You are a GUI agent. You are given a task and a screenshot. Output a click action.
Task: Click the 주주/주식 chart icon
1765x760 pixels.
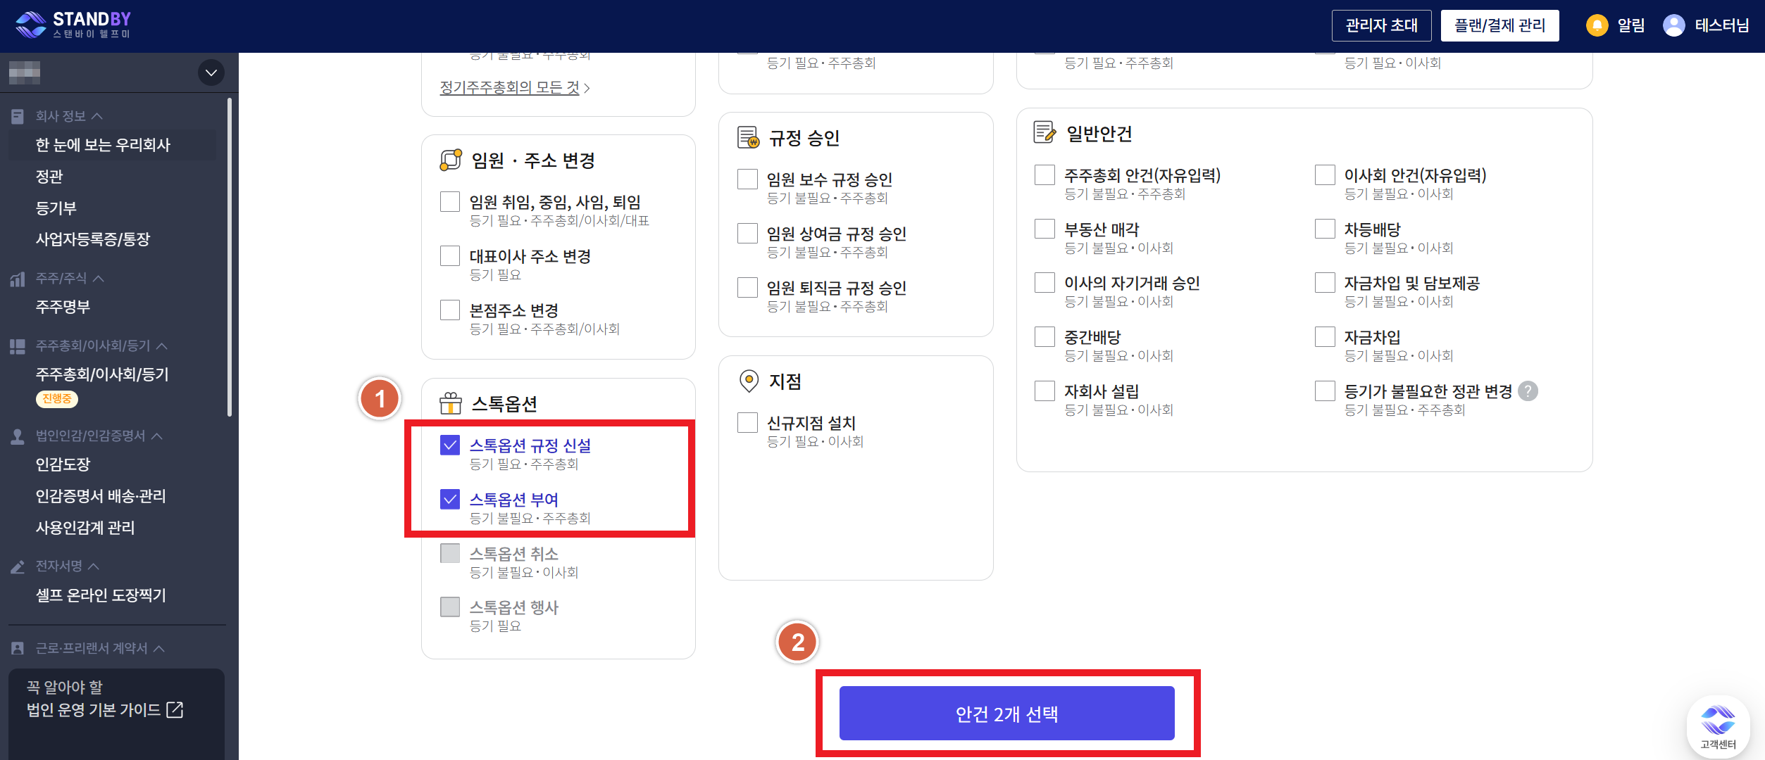tap(18, 279)
